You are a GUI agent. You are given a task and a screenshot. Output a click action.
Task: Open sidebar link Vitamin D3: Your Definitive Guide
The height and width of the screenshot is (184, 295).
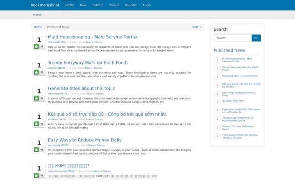coord(238,128)
